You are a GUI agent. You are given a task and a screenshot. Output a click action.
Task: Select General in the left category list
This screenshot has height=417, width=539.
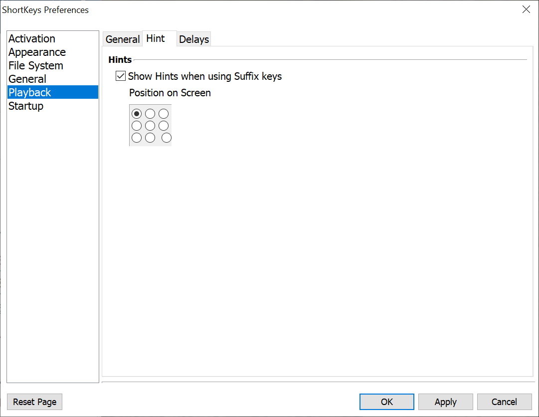coord(27,79)
